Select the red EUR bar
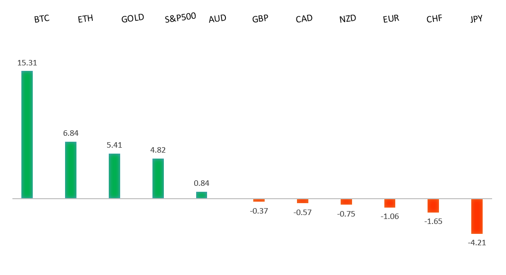 (390, 203)
